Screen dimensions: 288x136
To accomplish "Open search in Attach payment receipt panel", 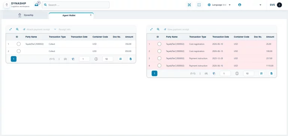I will [x=17, y=29].
